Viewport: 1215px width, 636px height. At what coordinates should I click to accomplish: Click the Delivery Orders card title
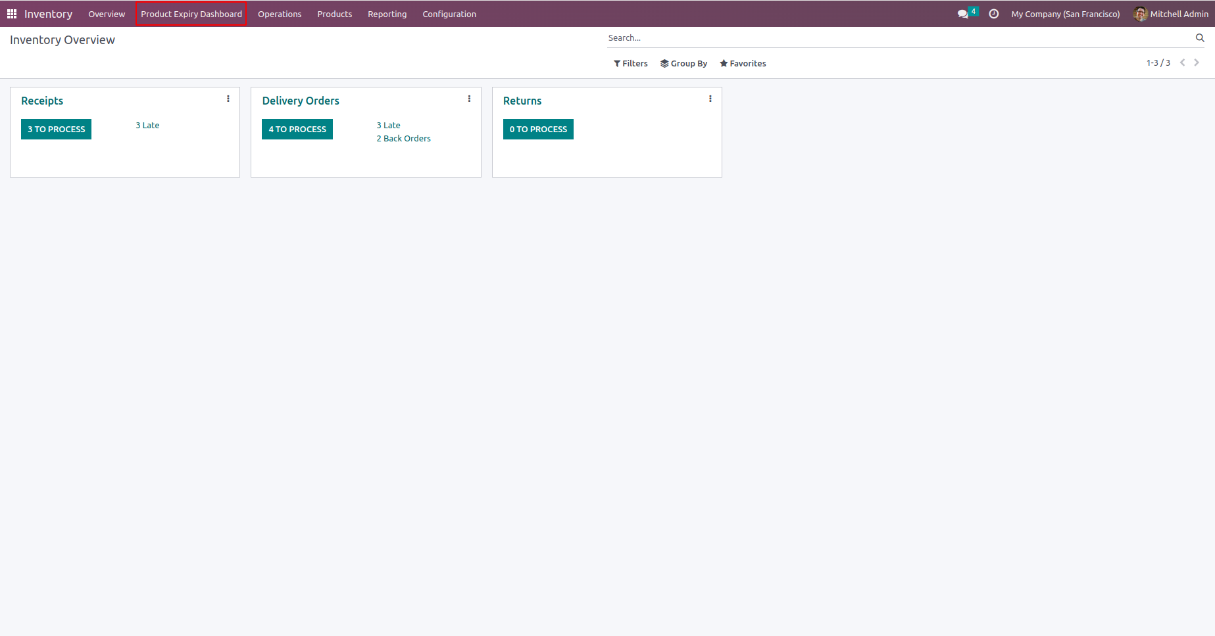click(301, 101)
